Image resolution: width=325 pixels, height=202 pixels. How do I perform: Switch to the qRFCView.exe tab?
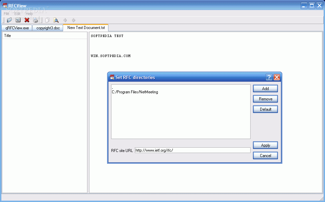(17, 28)
